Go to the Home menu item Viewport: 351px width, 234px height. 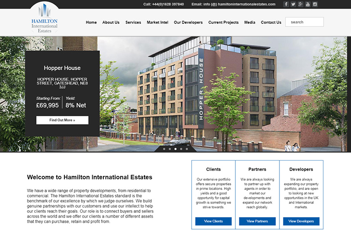pyautogui.click(x=91, y=22)
